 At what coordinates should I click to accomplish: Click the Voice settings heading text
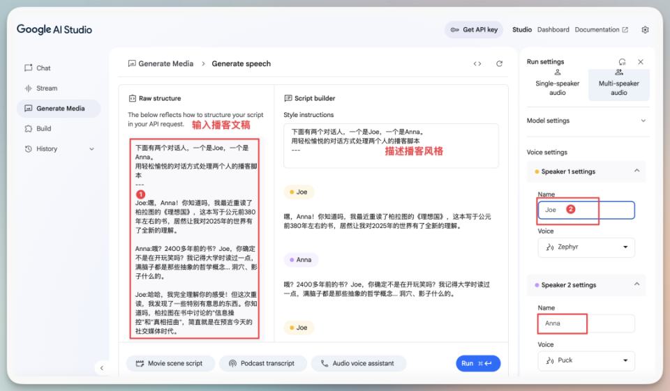click(x=547, y=153)
